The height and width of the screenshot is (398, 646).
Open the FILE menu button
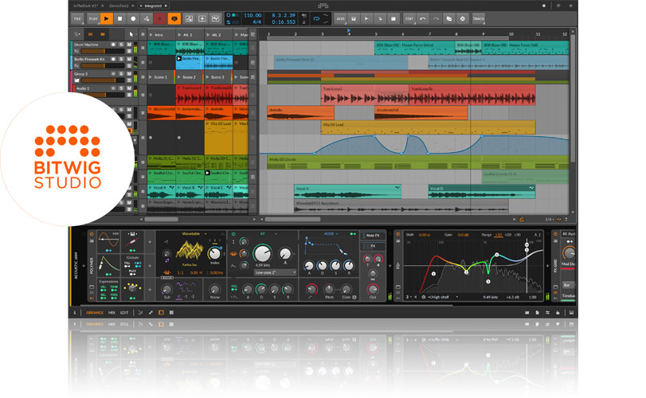(x=78, y=17)
